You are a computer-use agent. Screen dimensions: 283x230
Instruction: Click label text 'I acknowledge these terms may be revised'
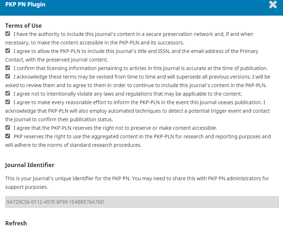tap(138, 81)
